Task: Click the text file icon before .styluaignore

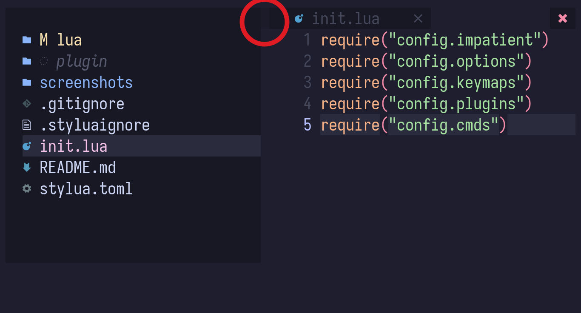Action: (26, 125)
